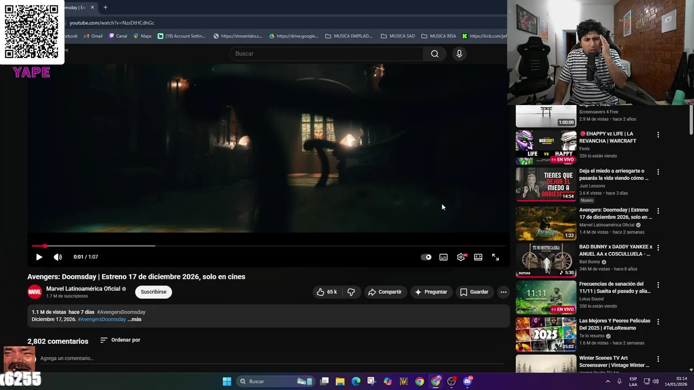Viewport: 694px width, 390px height.
Task: Click the taskbar Buscar search box
Action: click(x=276, y=381)
